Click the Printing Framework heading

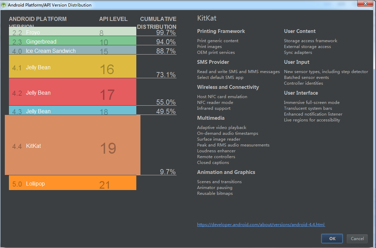tap(221, 31)
